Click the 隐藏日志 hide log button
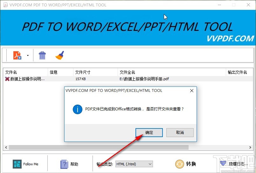 234,164
